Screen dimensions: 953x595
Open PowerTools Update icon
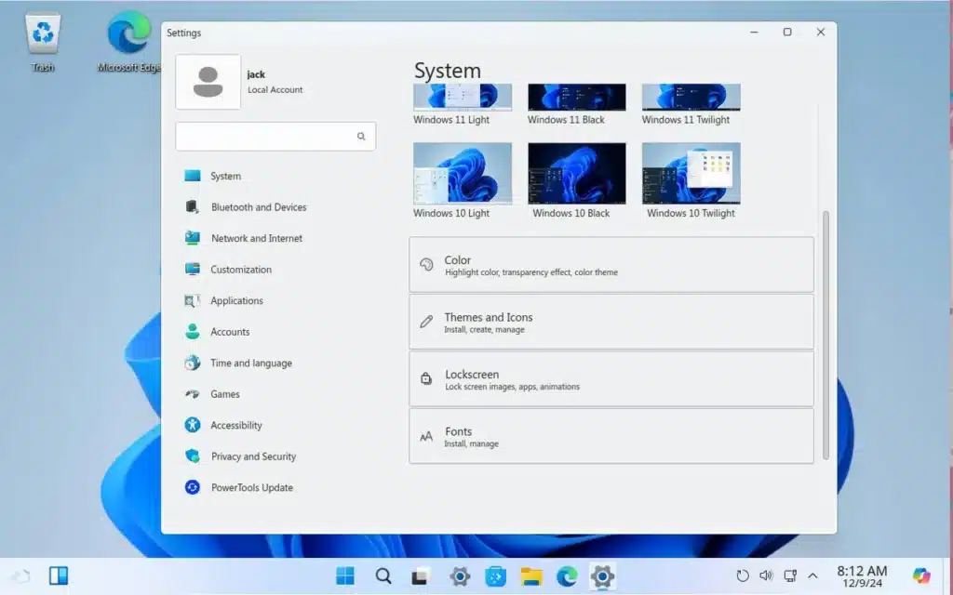(192, 487)
